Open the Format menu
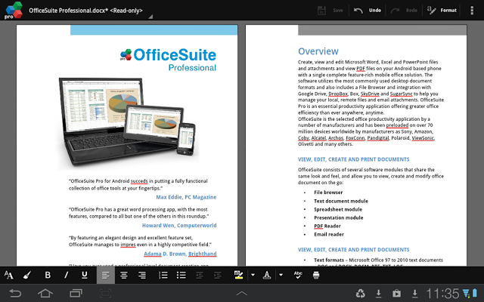The image size is (484, 302). [442, 11]
